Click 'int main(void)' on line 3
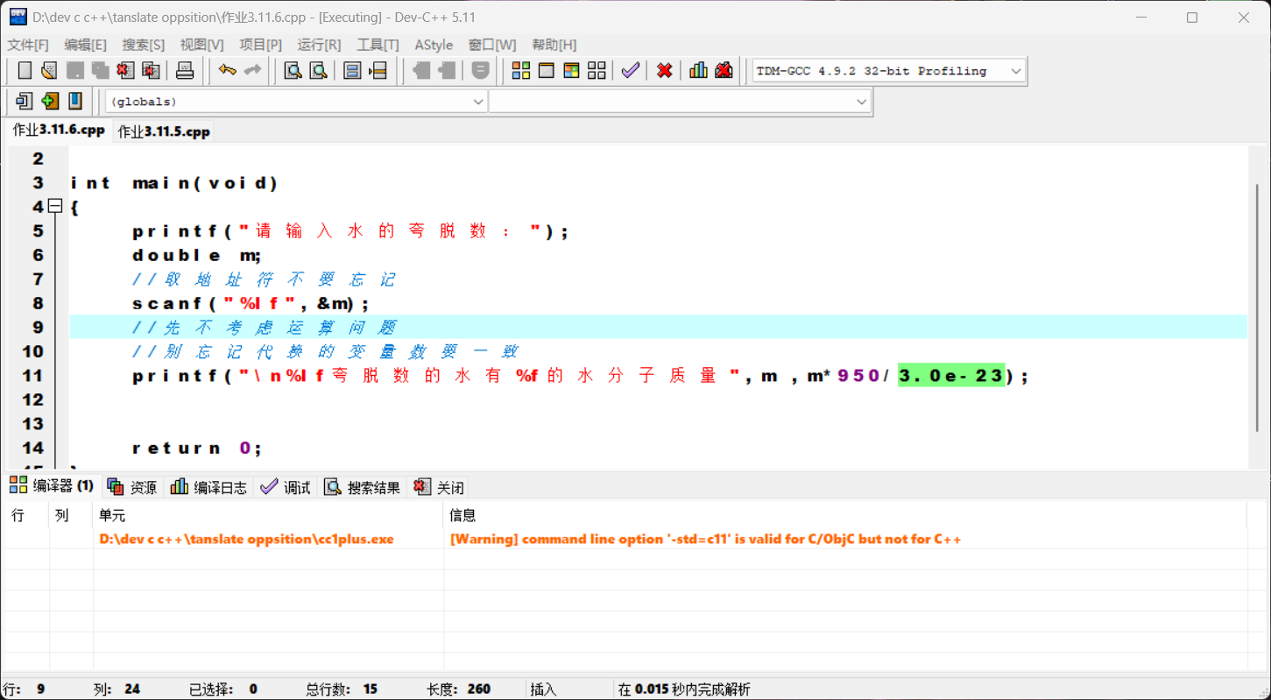Image resolution: width=1271 pixels, height=700 pixels. pyautogui.click(x=174, y=183)
